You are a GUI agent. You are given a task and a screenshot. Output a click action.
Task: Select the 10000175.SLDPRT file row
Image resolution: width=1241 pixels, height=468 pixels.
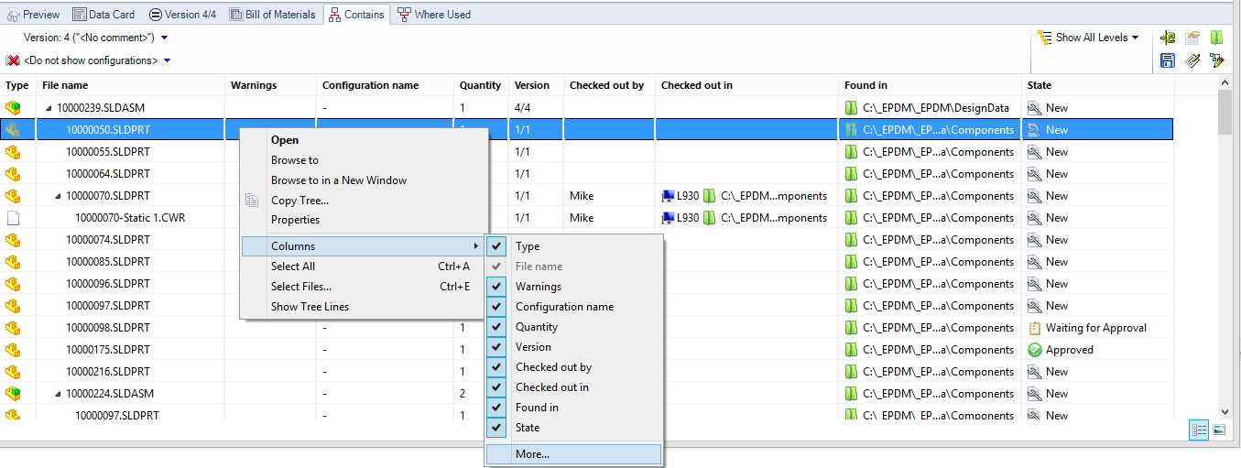click(x=107, y=350)
